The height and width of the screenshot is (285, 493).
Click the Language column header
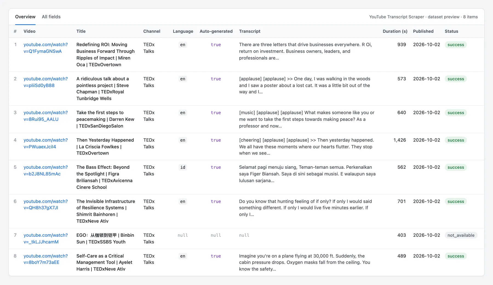point(183,31)
